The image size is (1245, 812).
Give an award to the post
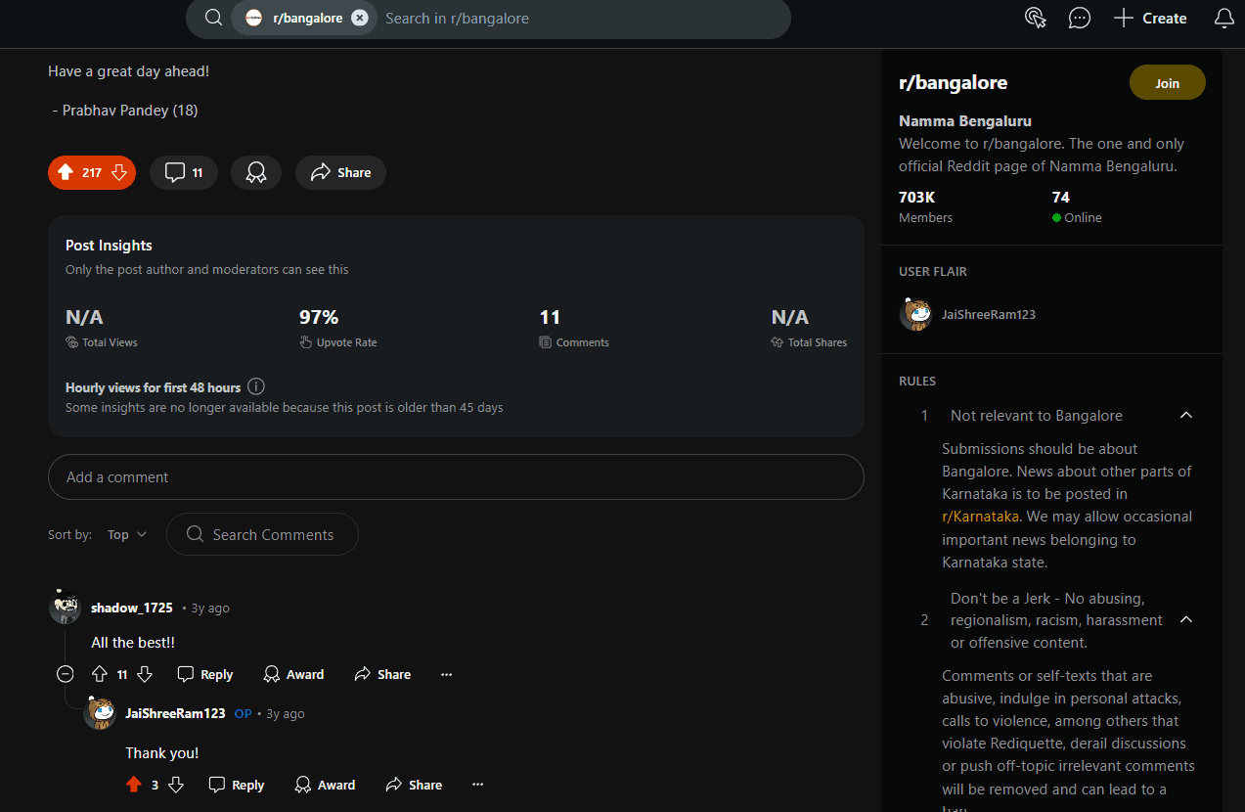256,172
